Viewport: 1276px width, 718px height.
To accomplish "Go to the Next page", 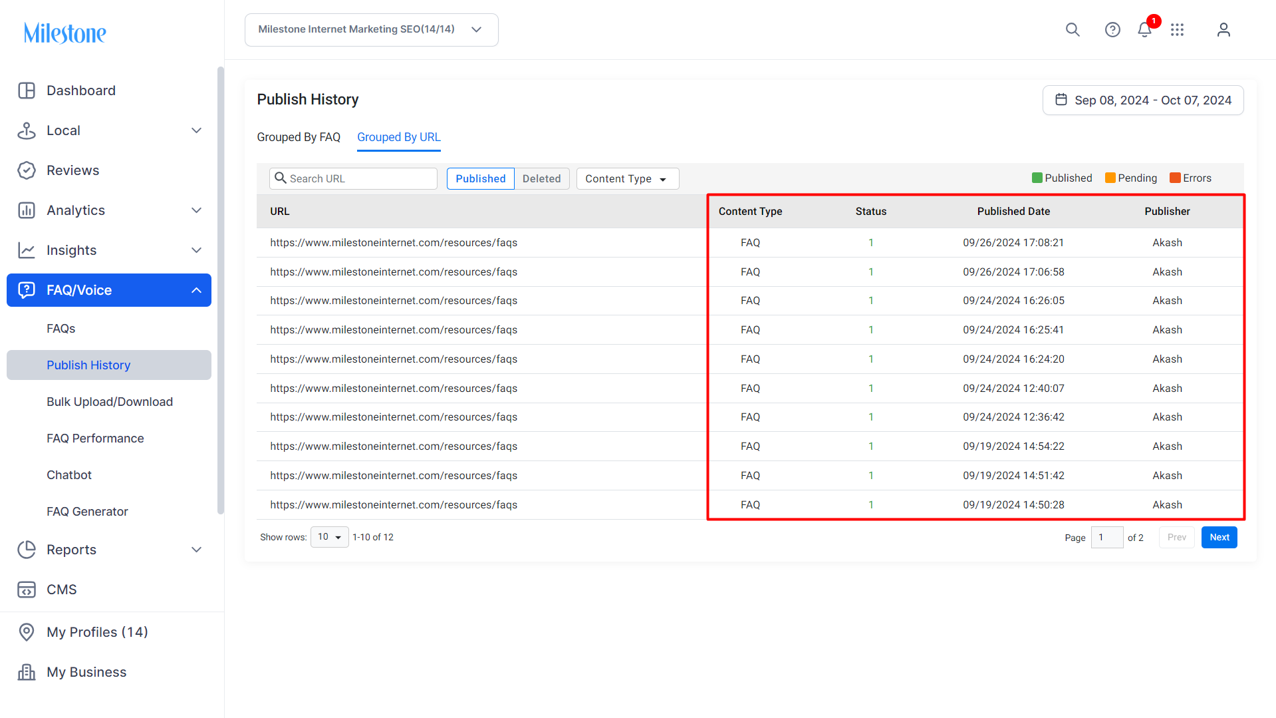I will [x=1219, y=537].
